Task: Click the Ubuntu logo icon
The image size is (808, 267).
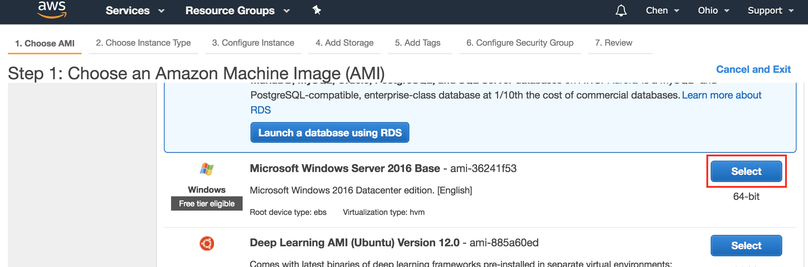Action: click(206, 243)
